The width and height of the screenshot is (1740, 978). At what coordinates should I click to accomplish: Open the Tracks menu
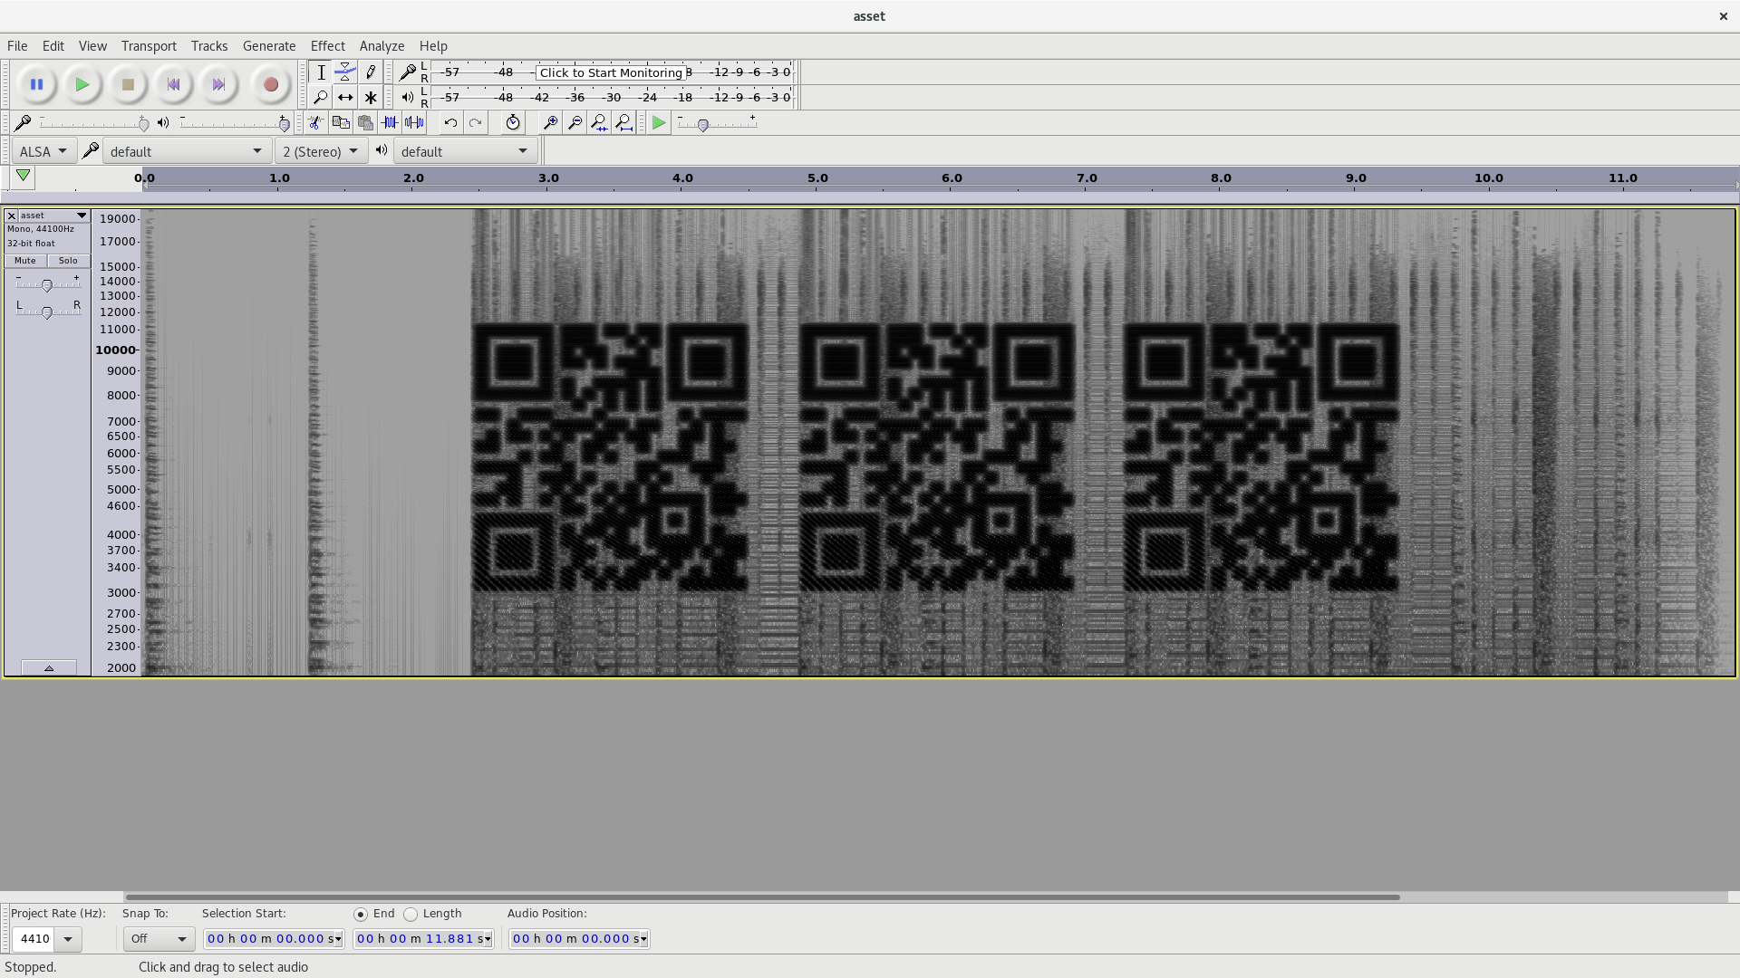pyautogui.click(x=209, y=46)
